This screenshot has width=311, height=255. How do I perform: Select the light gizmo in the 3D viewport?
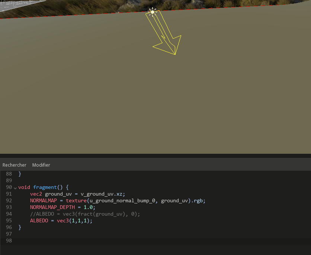pyautogui.click(x=152, y=12)
